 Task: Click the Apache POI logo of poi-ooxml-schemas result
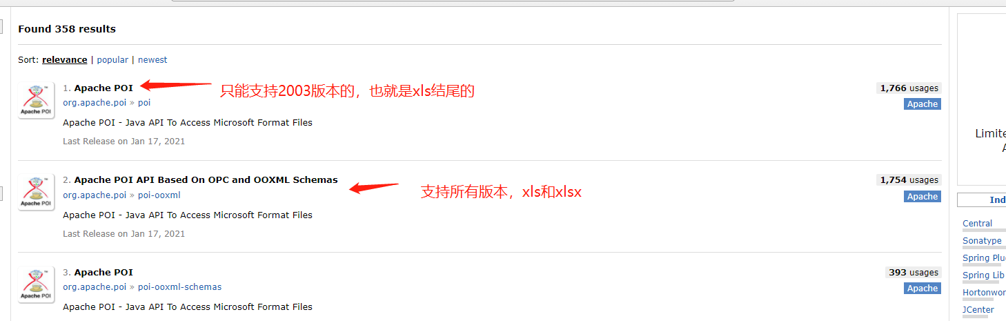[37, 285]
